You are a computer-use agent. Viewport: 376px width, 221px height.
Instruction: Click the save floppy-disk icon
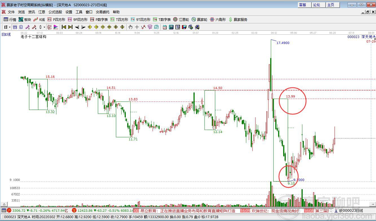pos(184,27)
